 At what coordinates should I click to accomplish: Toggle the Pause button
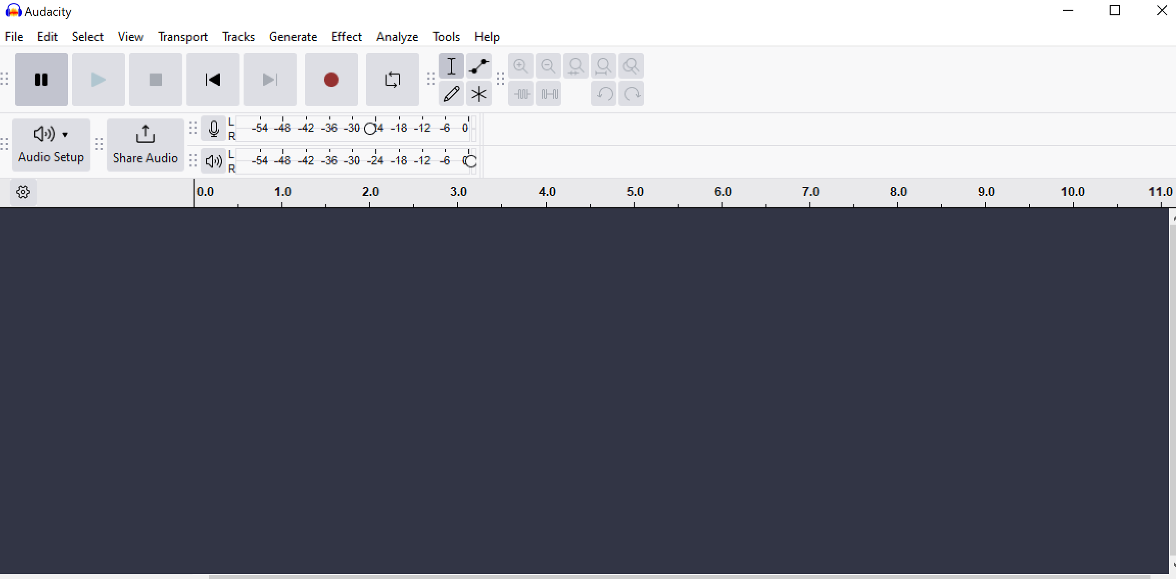tap(41, 80)
